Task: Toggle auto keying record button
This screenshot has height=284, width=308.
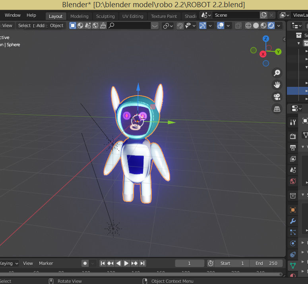Action: click(85, 263)
